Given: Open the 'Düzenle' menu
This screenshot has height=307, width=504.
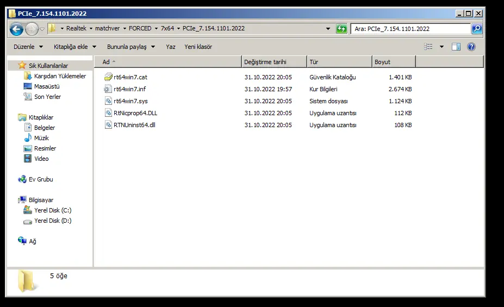Looking at the screenshot, I should click(x=28, y=47).
